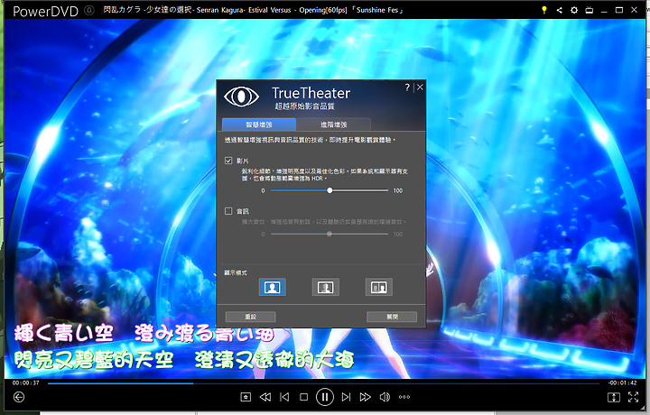650x415 pixels.
Task: Click the share icon in the title bar
Action: coord(559,10)
